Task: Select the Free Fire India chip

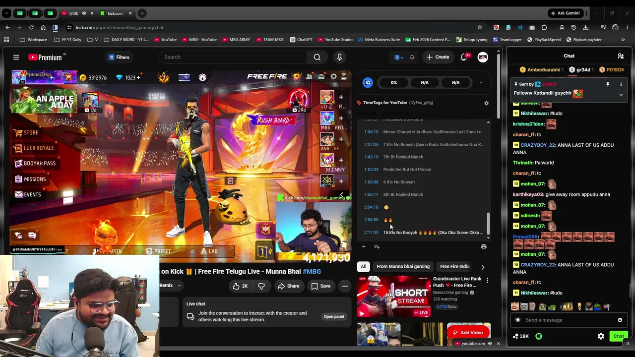Action: (x=454, y=267)
